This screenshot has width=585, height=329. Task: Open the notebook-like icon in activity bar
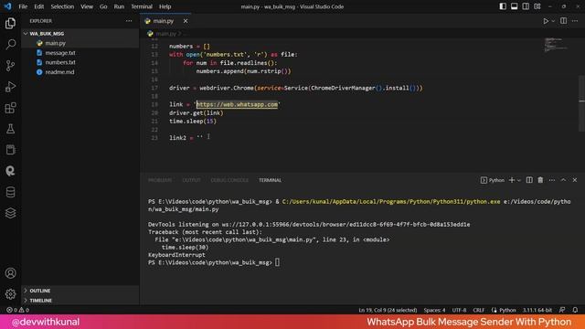(x=10, y=150)
